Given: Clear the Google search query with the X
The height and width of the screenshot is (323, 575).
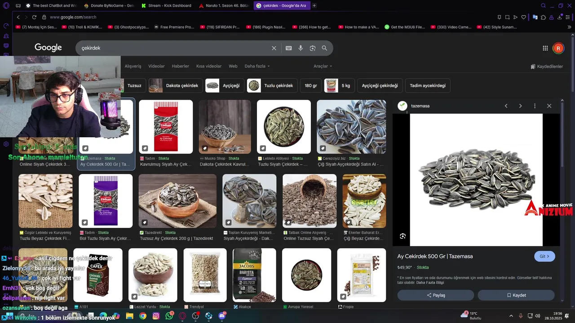Looking at the screenshot, I should coord(274,48).
